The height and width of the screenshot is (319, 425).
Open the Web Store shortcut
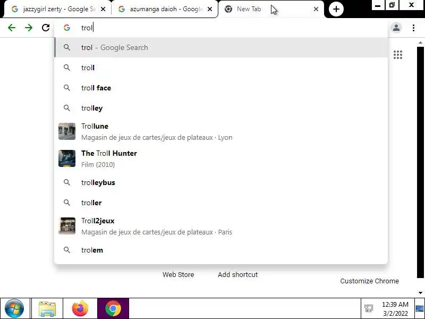tap(178, 274)
